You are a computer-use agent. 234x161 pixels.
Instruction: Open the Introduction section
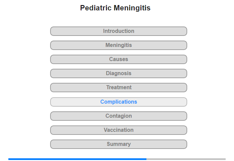(x=119, y=31)
